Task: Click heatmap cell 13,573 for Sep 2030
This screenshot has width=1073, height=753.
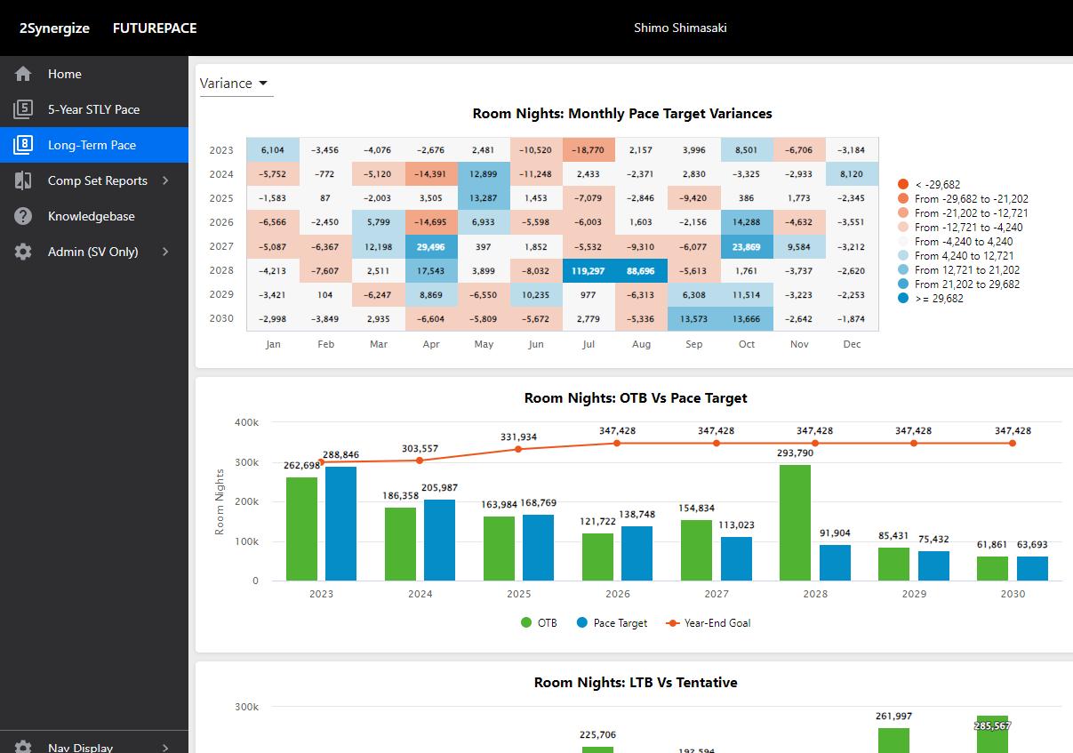Action: pos(694,318)
